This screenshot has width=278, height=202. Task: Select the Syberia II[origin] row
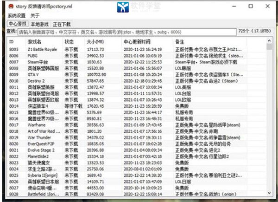click(x=136, y=176)
